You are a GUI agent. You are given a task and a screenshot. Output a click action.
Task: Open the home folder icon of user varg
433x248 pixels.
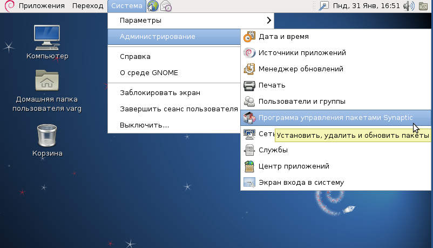point(47,80)
